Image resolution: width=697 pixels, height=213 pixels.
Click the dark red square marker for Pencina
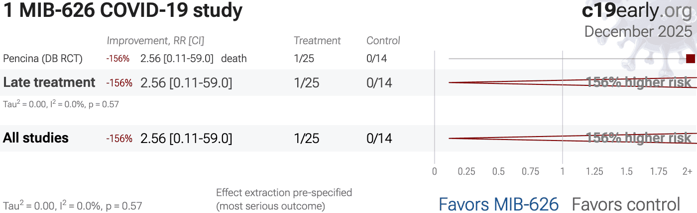(690, 59)
